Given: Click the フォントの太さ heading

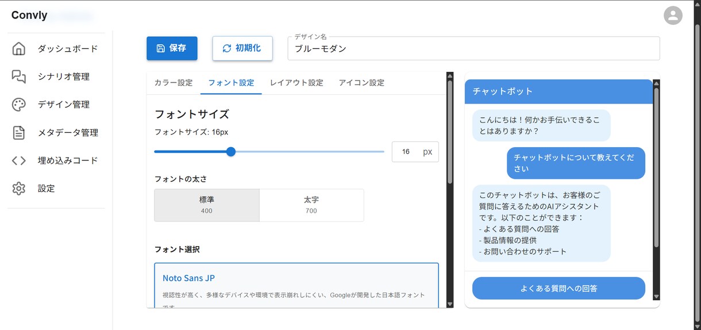Looking at the screenshot, I should click(181, 179).
